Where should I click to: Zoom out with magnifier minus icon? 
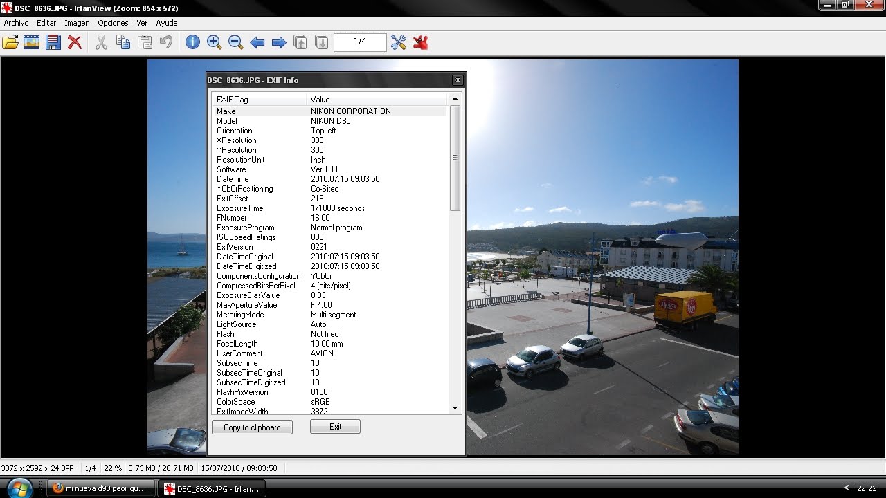[x=235, y=43]
